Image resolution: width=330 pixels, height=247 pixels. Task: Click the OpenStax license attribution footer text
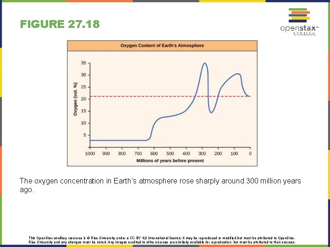pyautogui.click(x=162, y=240)
